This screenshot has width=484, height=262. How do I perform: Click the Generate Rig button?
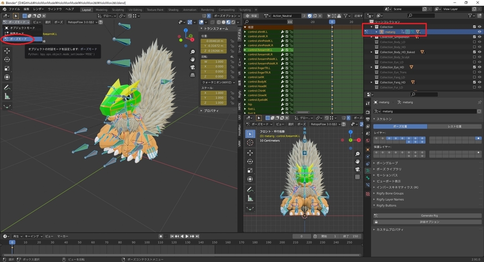coord(428,216)
